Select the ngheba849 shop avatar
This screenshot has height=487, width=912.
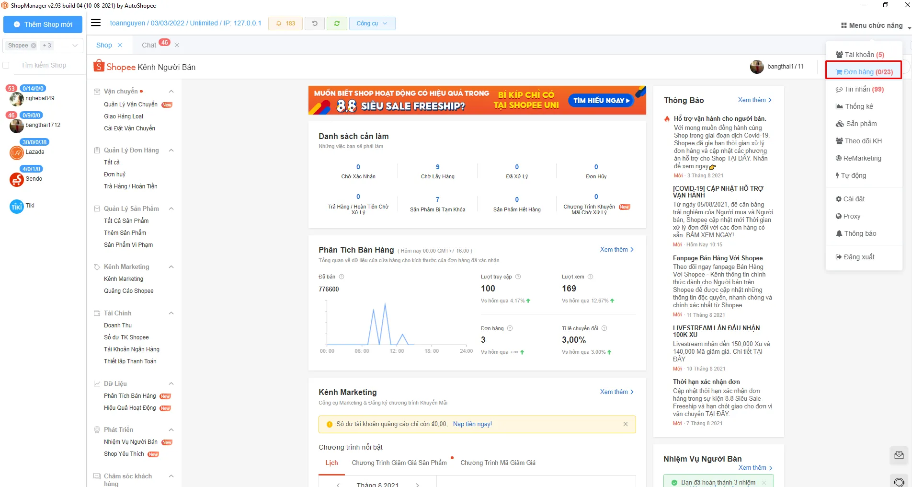point(17,99)
